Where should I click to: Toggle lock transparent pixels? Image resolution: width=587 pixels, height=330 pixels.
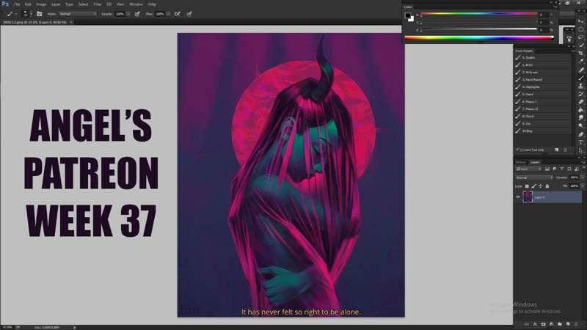click(527, 186)
